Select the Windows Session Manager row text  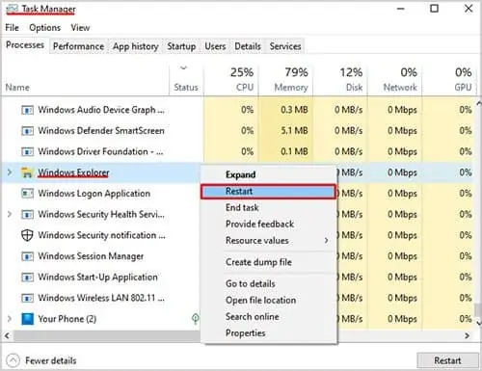tap(91, 256)
